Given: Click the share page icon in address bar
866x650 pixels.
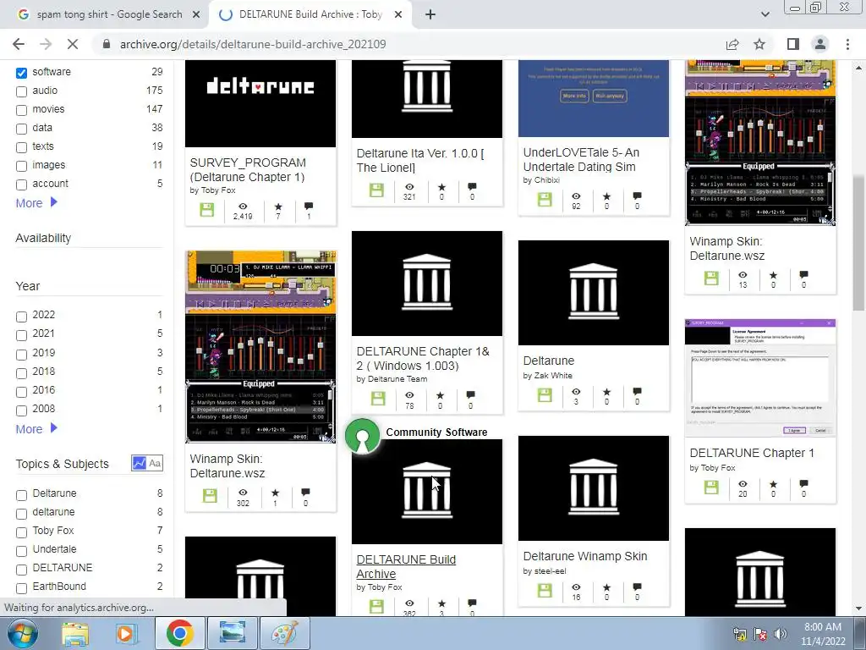Looking at the screenshot, I should [x=732, y=44].
